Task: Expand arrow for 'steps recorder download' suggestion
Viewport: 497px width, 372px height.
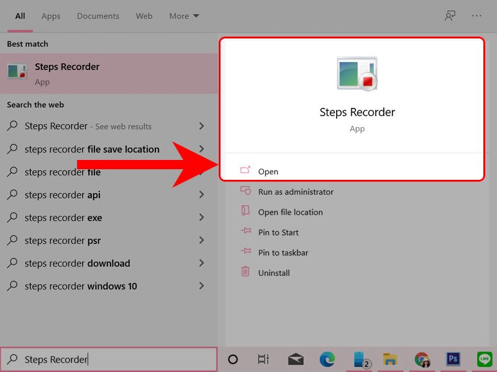Action: click(201, 263)
